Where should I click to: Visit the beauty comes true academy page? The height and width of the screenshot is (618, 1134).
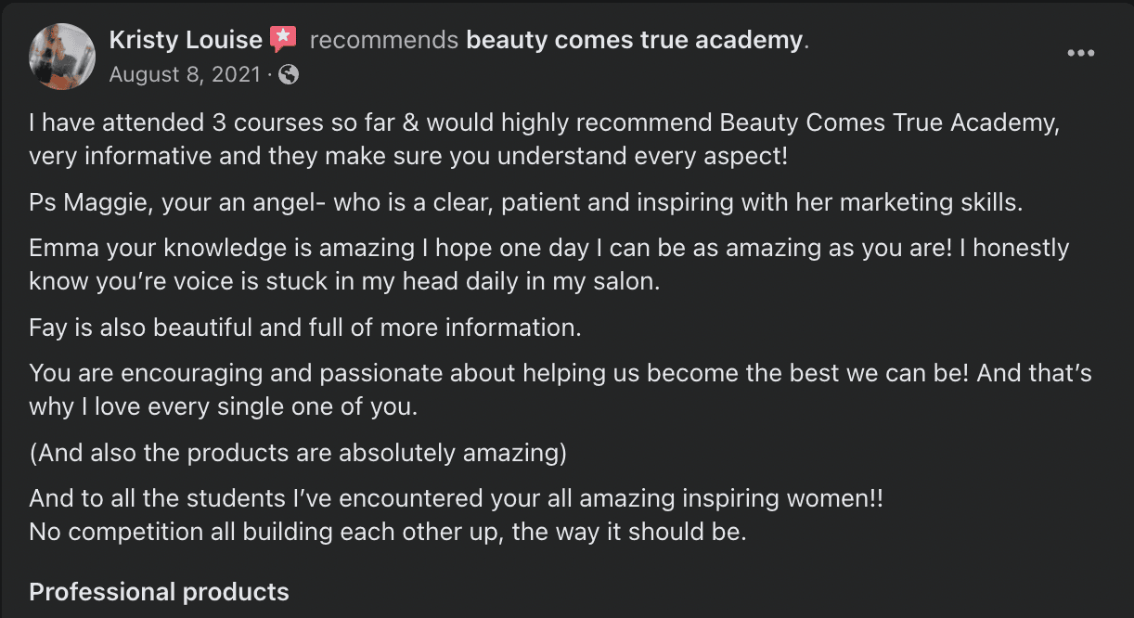click(633, 40)
